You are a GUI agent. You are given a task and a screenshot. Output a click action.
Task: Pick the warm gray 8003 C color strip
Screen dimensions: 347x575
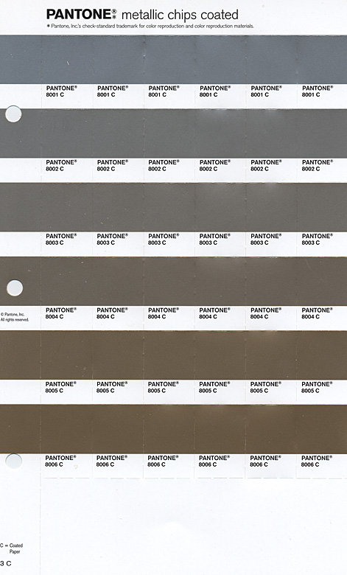point(173,207)
